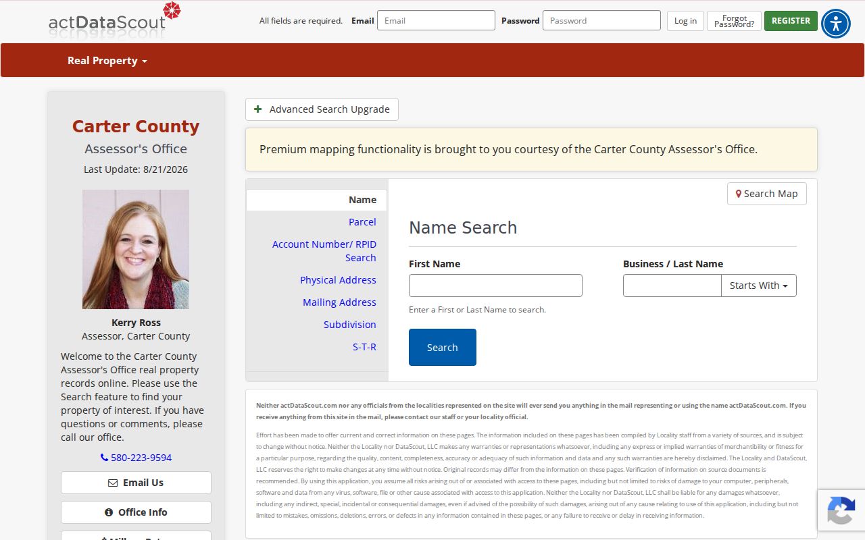Click the 'Last Update: 8/21/2026' text

(x=136, y=169)
